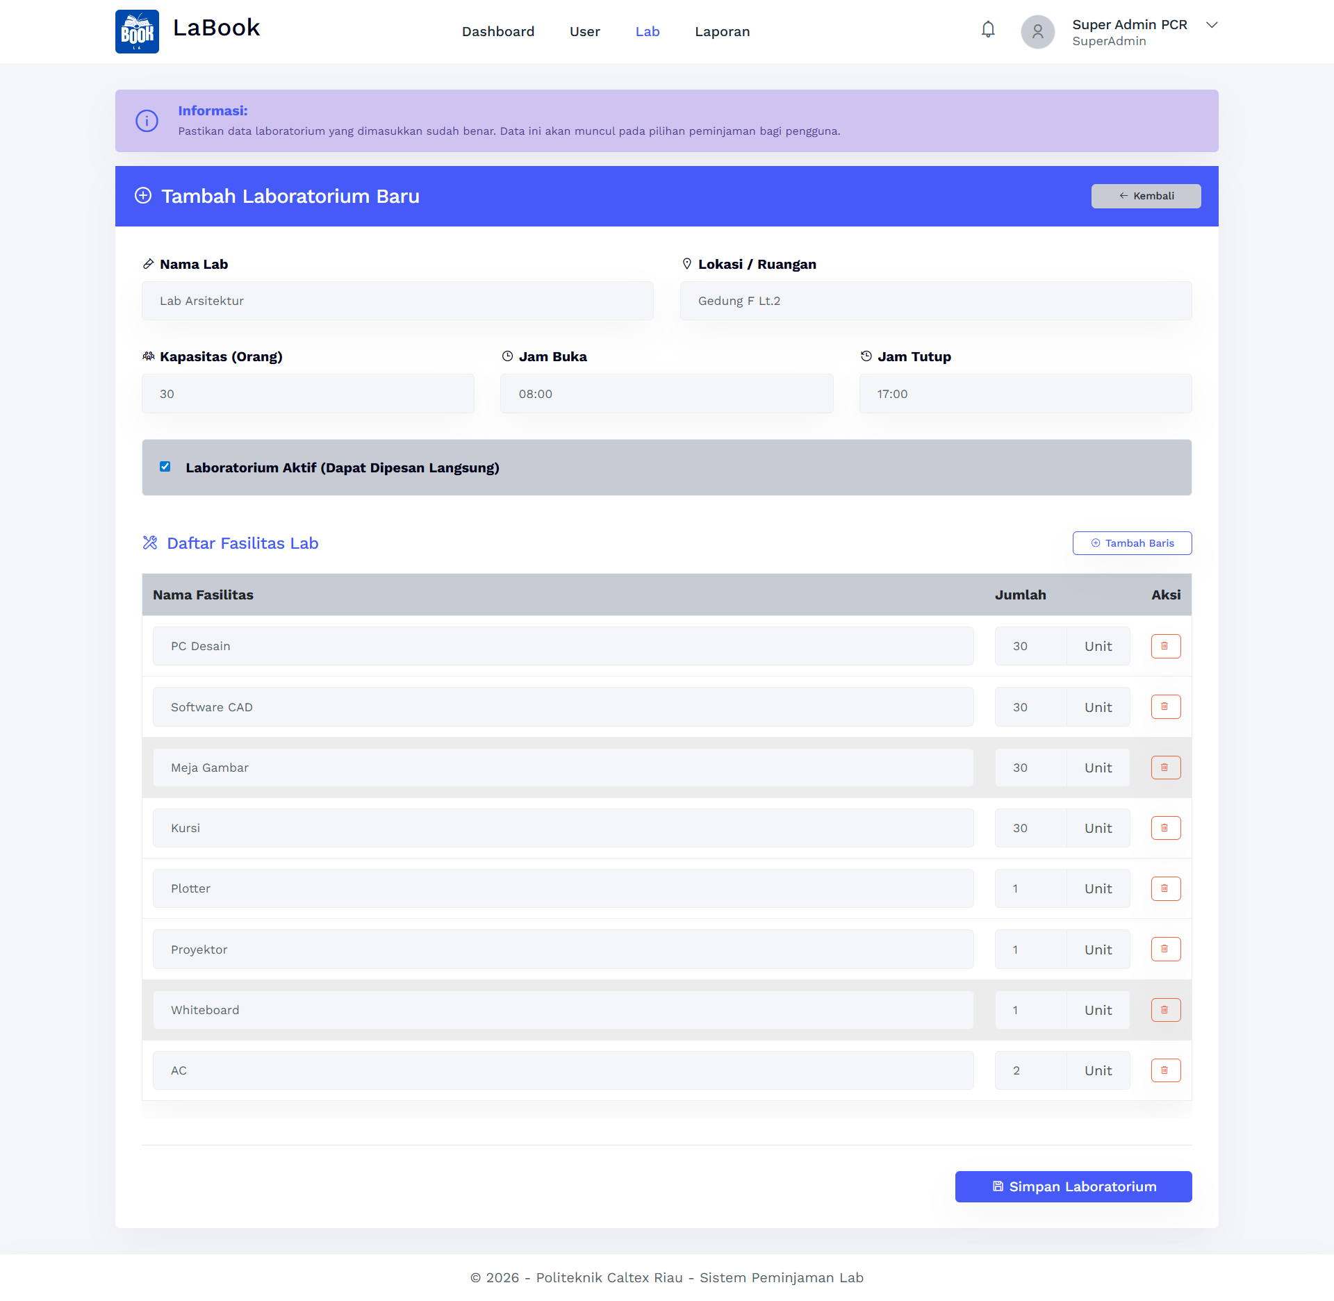Delete the Whiteboard facility row
Screen dimensions: 1334x1301
point(1166,1010)
